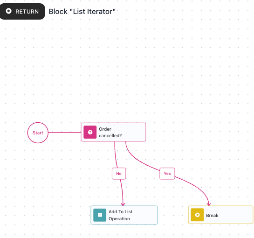
Task: Click the "Yes" branch label
Action: click(x=167, y=174)
